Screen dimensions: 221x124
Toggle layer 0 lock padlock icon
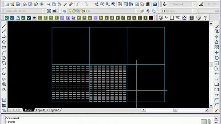[82, 11]
